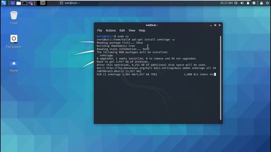
Task: Open the file manager panel launcher
Action: [x=19, y=3]
